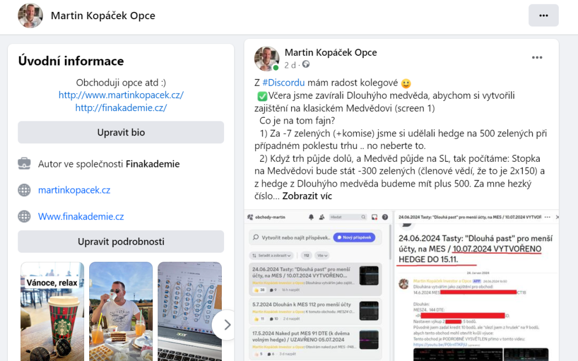Open the http://finakademie.cz/ bio link
This screenshot has height=361, width=578.
pyautogui.click(x=121, y=108)
